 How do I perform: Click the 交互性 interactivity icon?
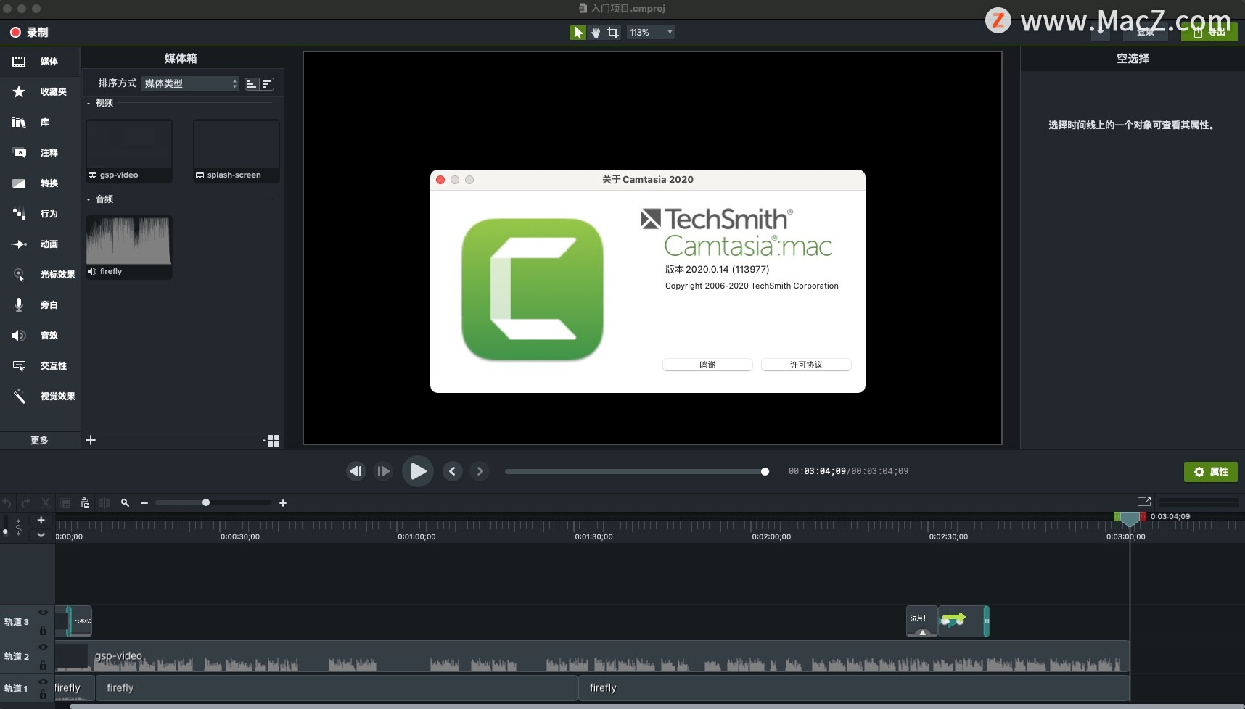pyautogui.click(x=20, y=366)
